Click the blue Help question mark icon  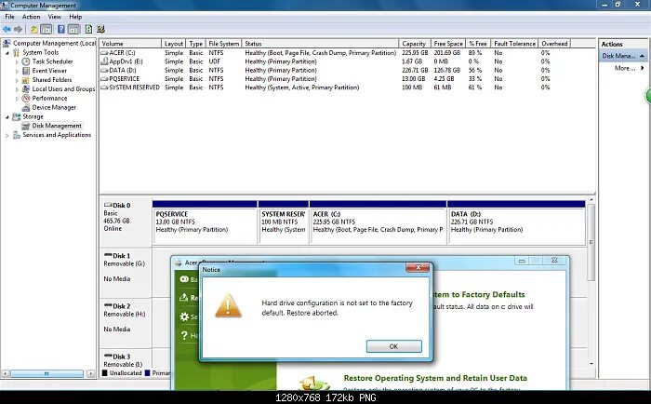click(x=61, y=29)
